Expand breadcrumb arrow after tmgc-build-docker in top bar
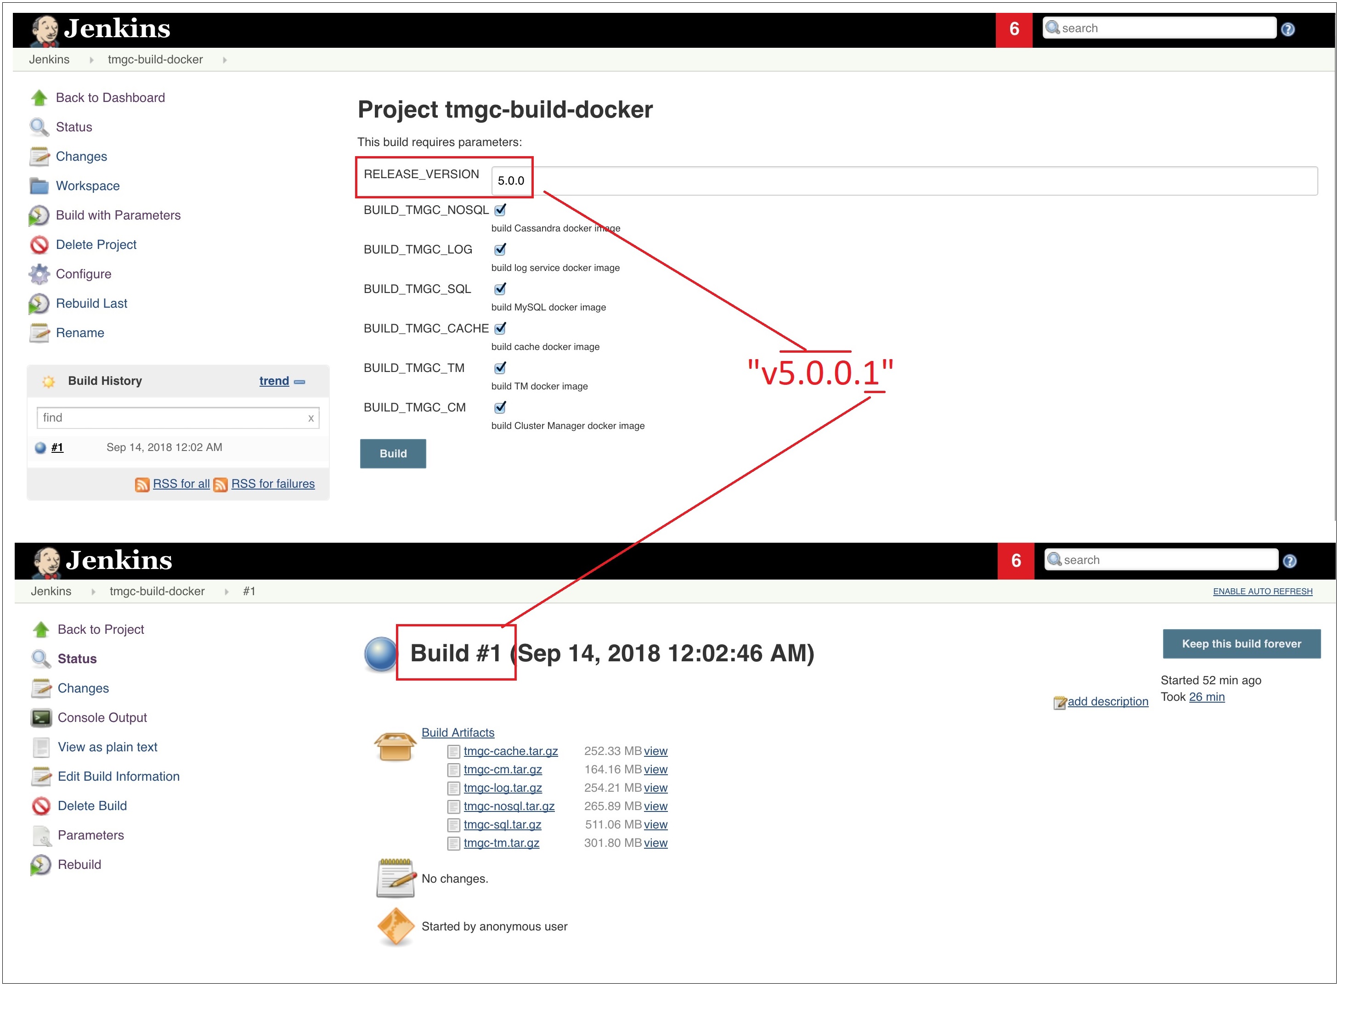 pyautogui.click(x=225, y=60)
